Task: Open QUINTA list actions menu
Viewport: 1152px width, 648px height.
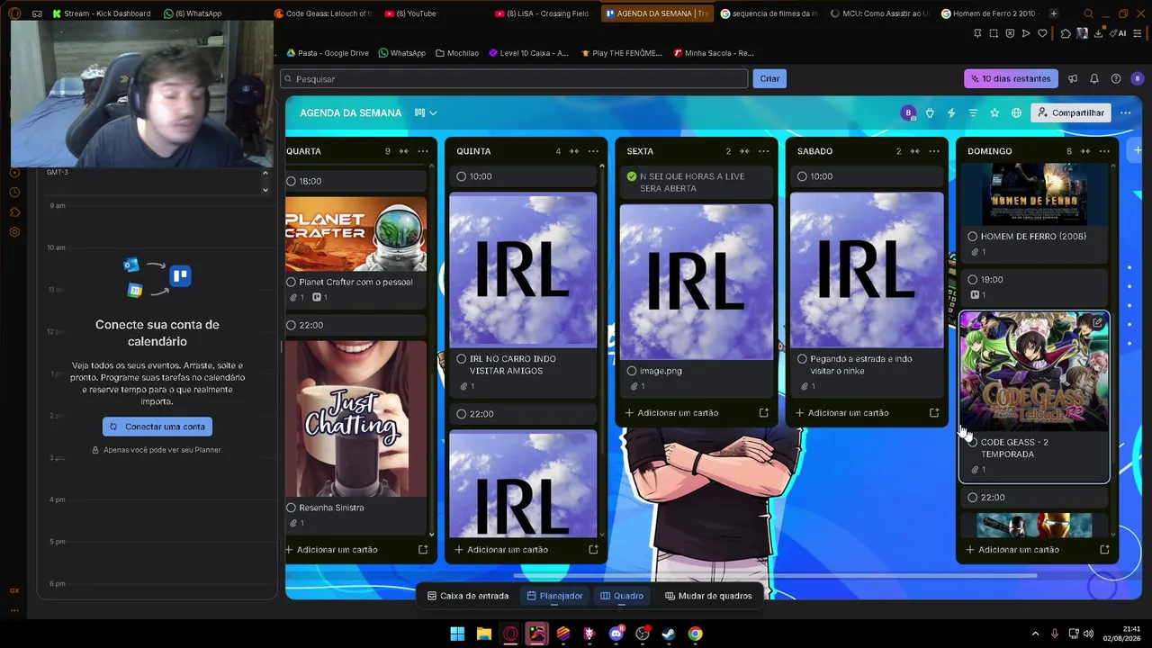Action: [593, 151]
